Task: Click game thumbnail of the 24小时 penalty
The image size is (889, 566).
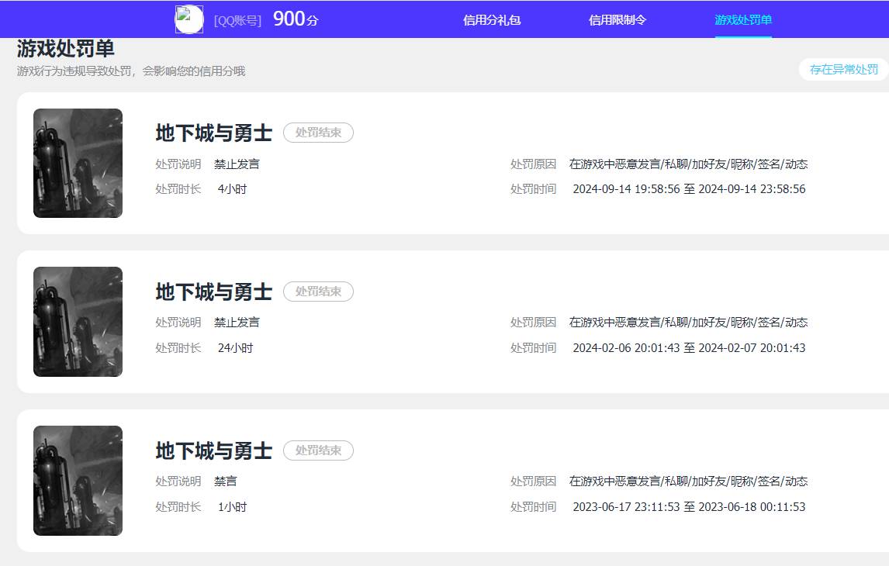Action: tap(78, 322)
